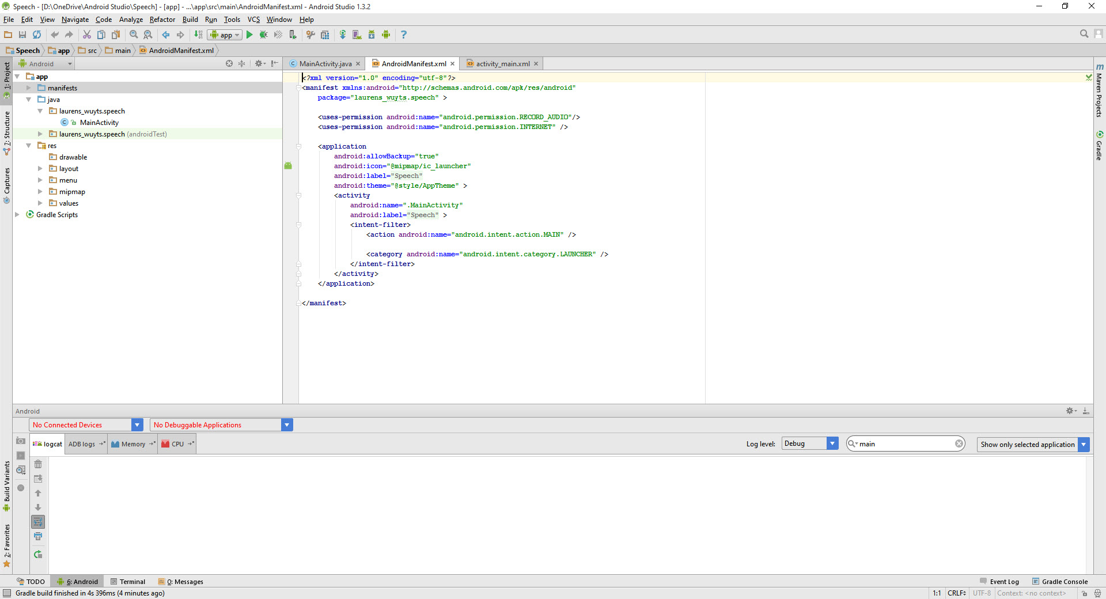
Task: Open the Gradle Console
Action: [1060, 581]
